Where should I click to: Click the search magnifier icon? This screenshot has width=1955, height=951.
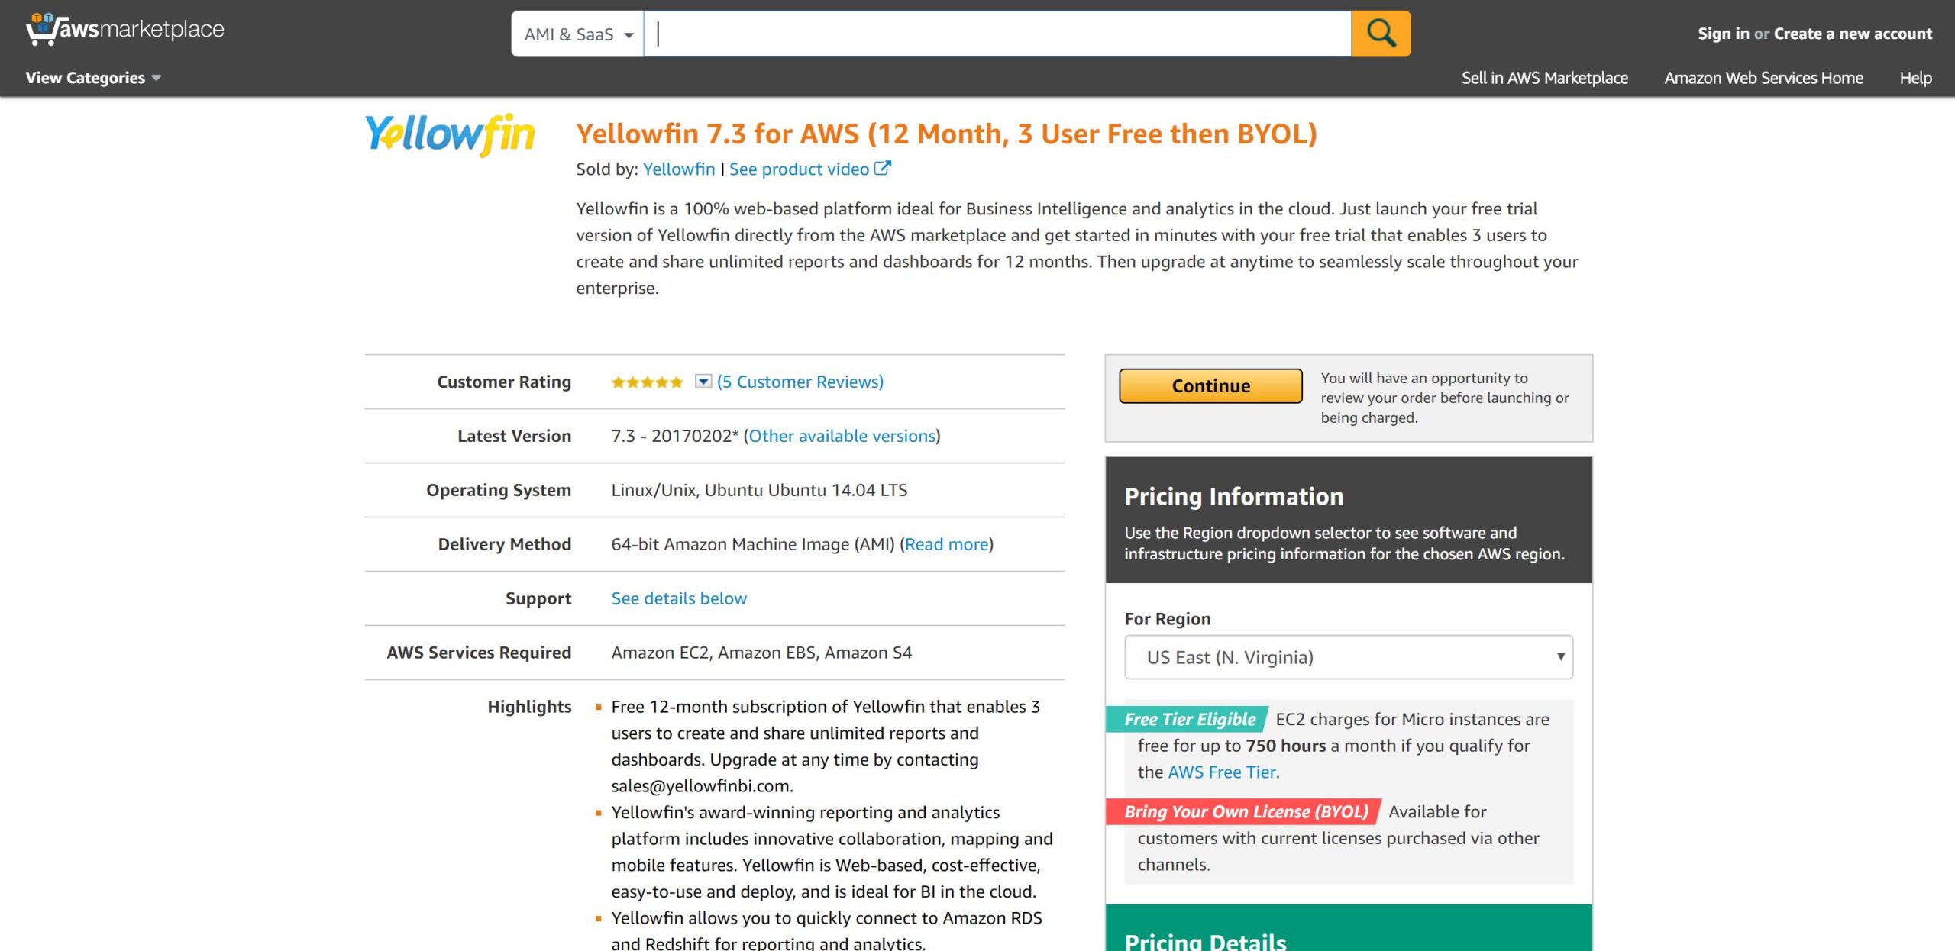[x=1381, y=32]
